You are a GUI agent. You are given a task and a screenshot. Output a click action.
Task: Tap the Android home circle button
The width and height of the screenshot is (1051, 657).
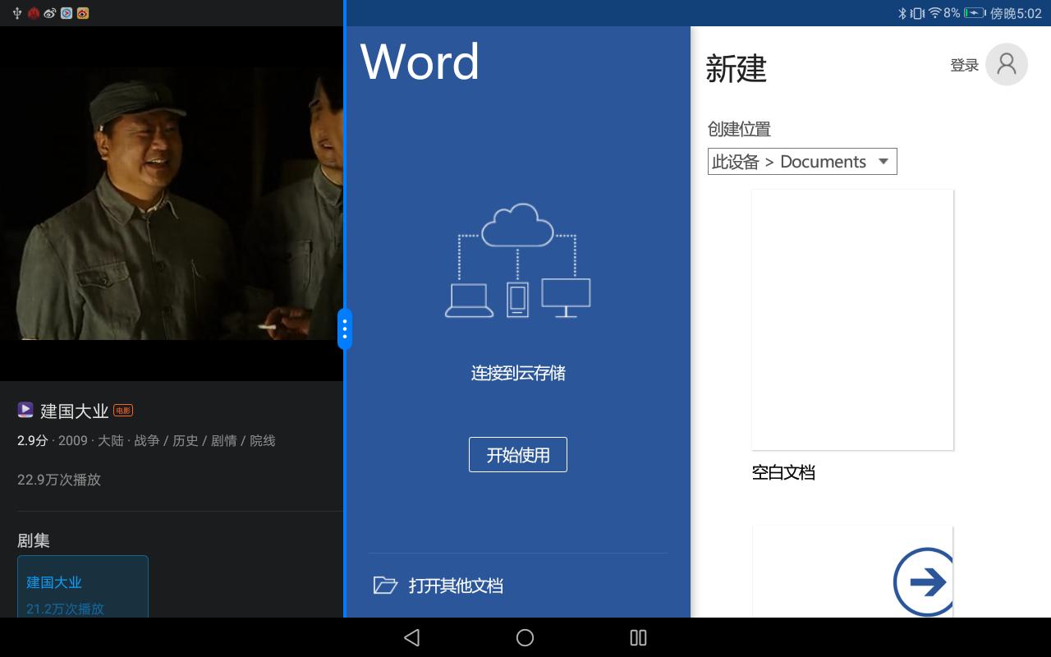(525, 637)
